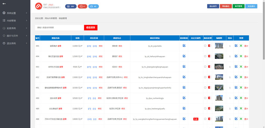265x128 pixels.
Task: Open the red badge showing 4
Action: 82,6
